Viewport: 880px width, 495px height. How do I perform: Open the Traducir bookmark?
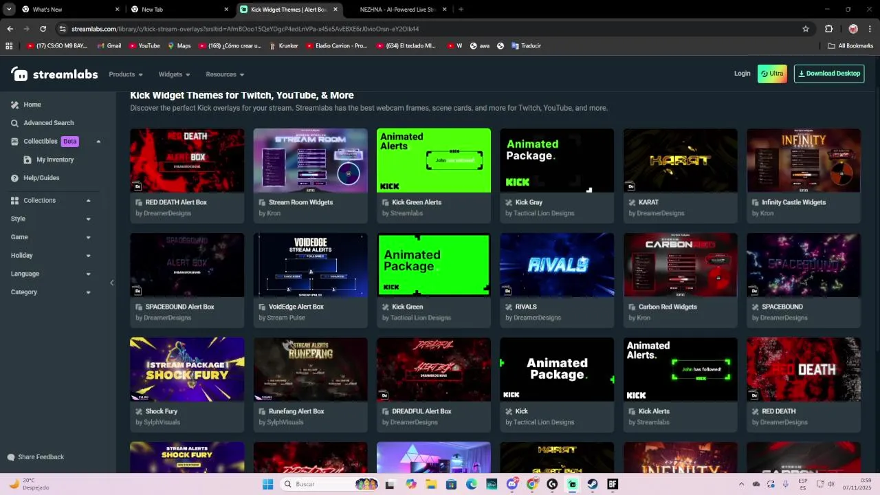point(526,46)
